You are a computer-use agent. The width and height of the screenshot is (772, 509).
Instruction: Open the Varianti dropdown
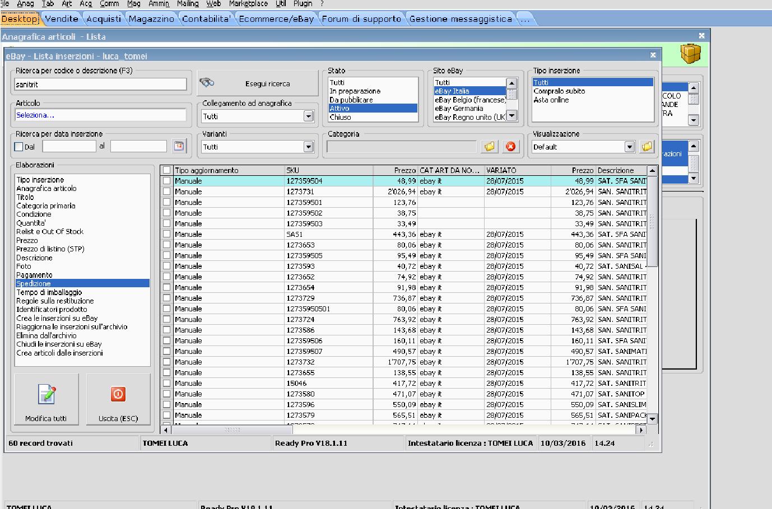[x=308, y=147]
